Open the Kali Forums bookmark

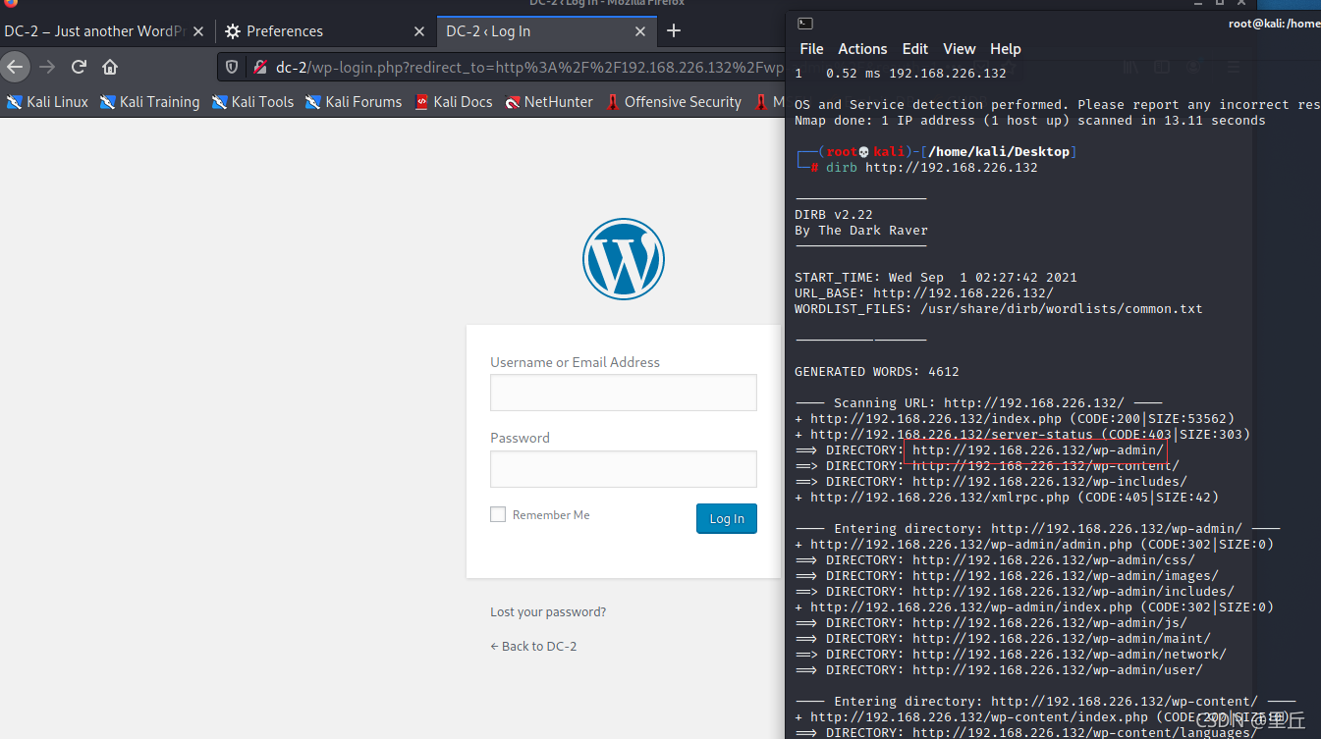(x=354, y=101)
